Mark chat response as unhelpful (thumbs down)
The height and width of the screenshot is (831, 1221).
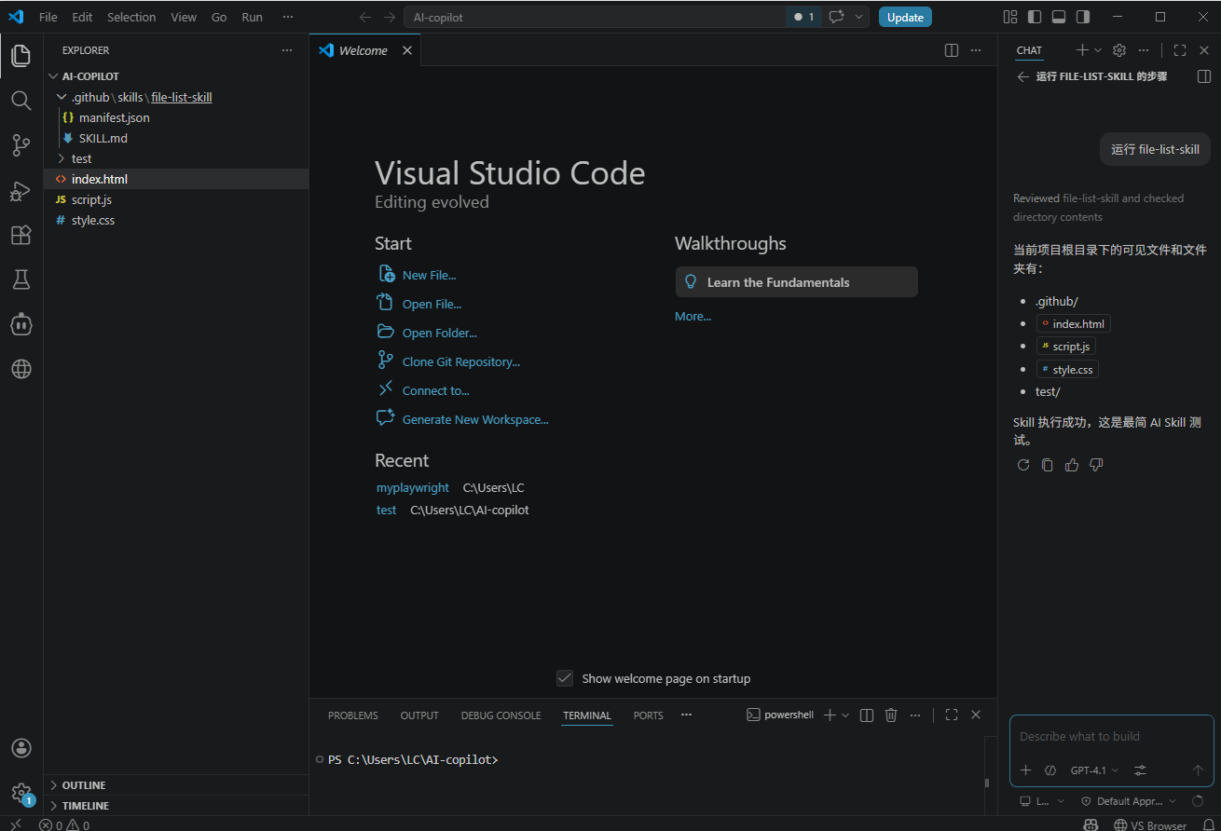point(1096,465)
